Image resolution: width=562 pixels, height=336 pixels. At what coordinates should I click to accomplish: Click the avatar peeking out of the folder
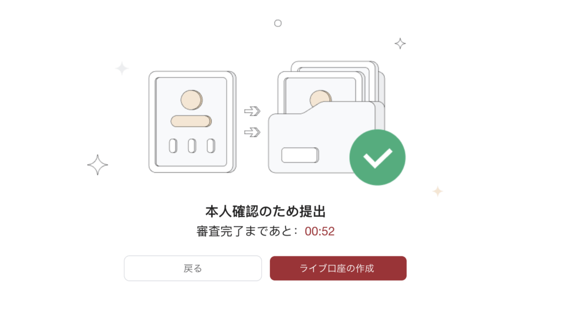click(x=321, y=98)
